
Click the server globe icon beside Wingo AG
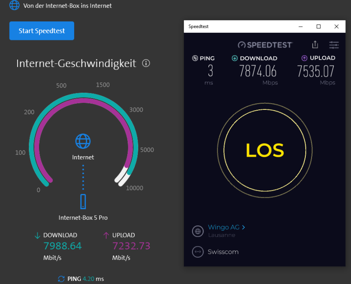point(197,231)
